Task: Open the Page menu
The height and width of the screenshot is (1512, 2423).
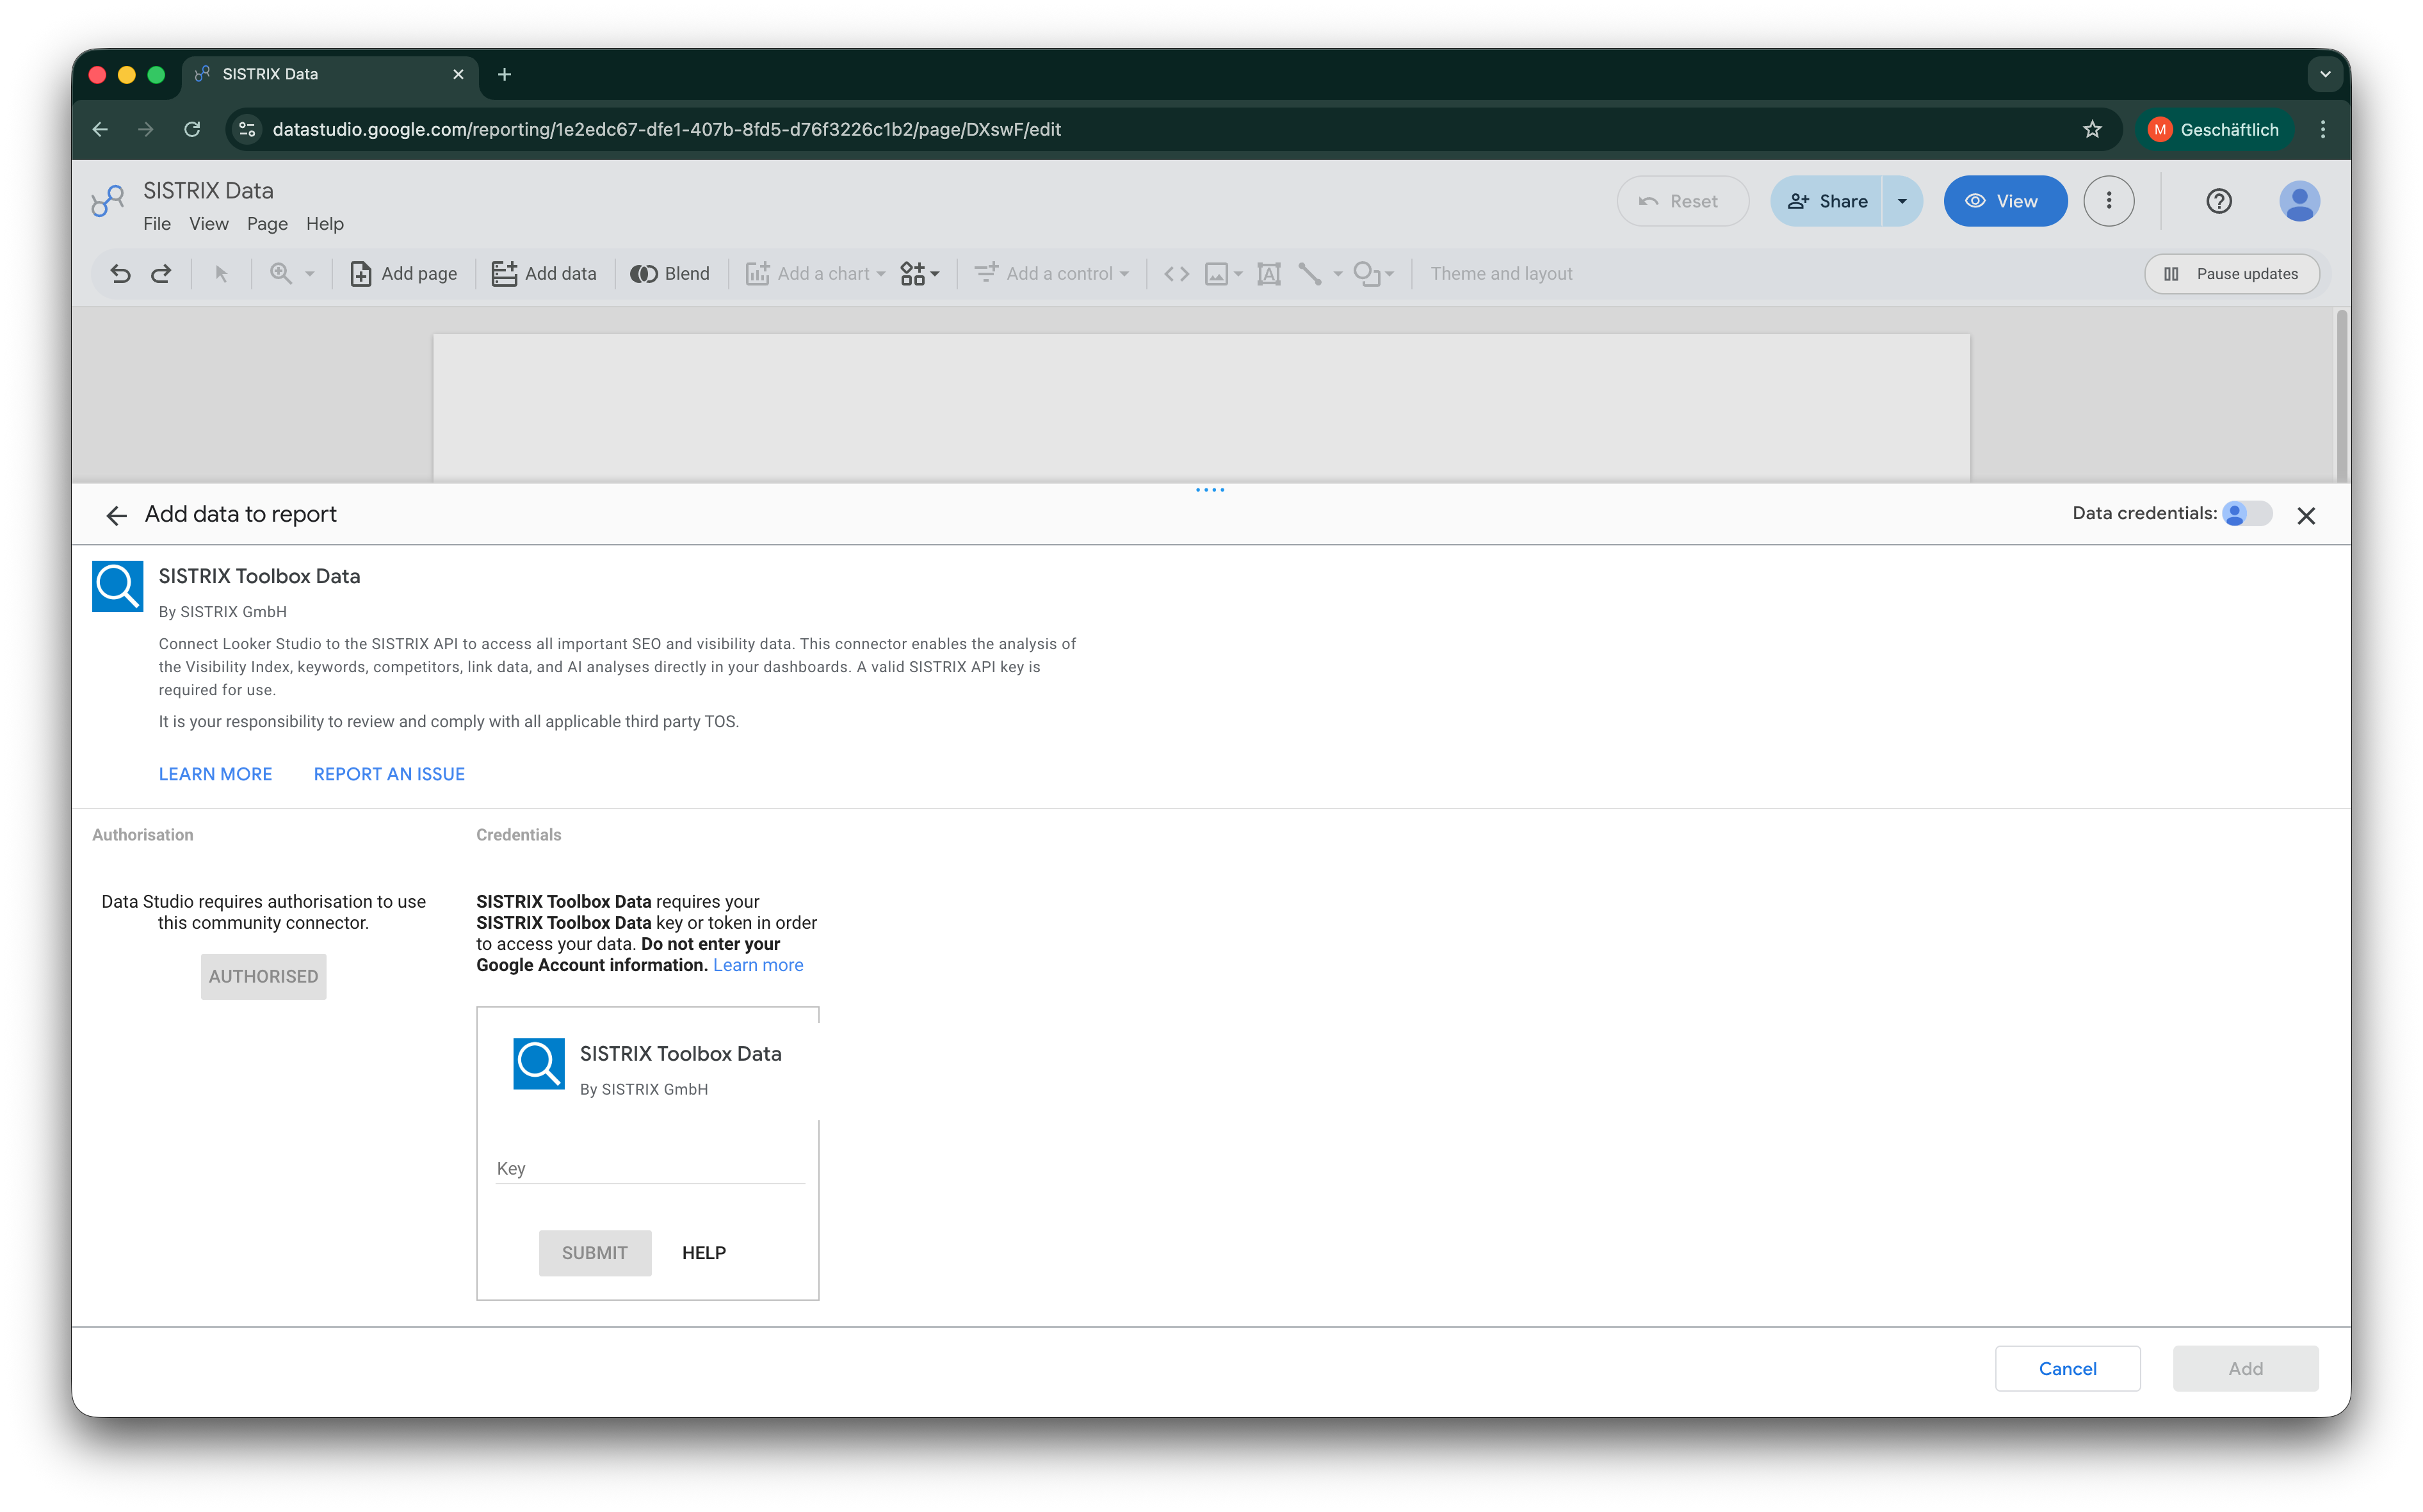Action: coord(267,224)
